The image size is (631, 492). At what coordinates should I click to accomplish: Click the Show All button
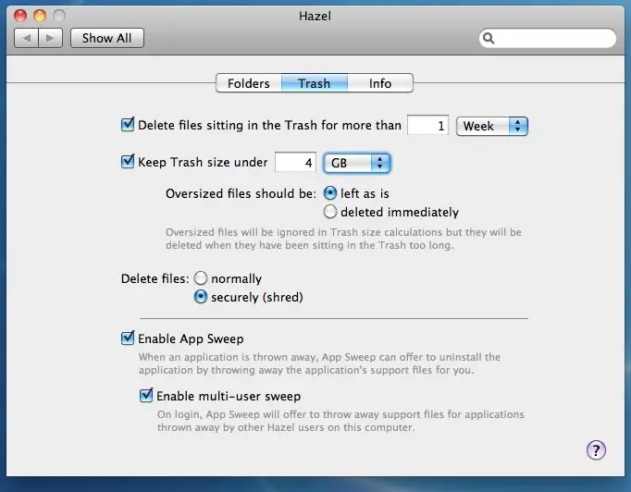(107, 38)
